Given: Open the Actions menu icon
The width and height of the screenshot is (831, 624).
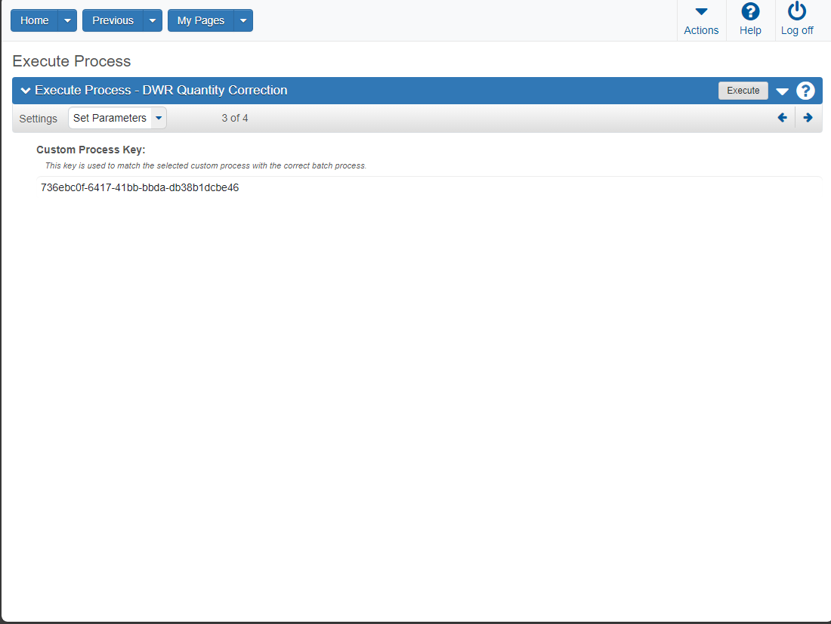Looking at the screenshot, I should (x=700, y=12).
